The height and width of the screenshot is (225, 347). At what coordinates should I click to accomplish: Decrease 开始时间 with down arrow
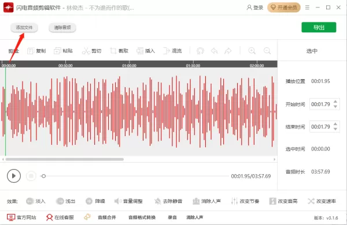pyautogui.click(x=335, y=107)
